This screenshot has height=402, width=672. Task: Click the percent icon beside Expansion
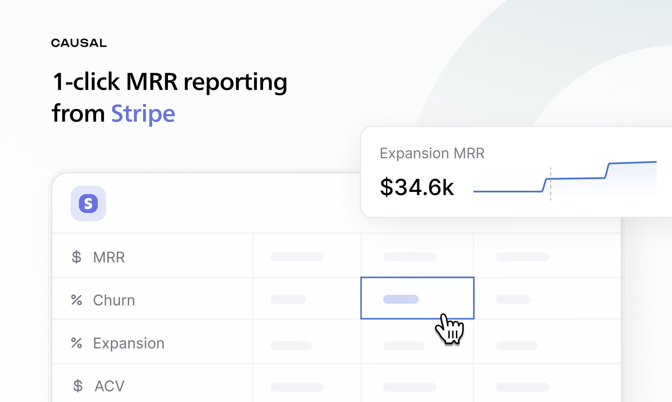coord(76,343)
